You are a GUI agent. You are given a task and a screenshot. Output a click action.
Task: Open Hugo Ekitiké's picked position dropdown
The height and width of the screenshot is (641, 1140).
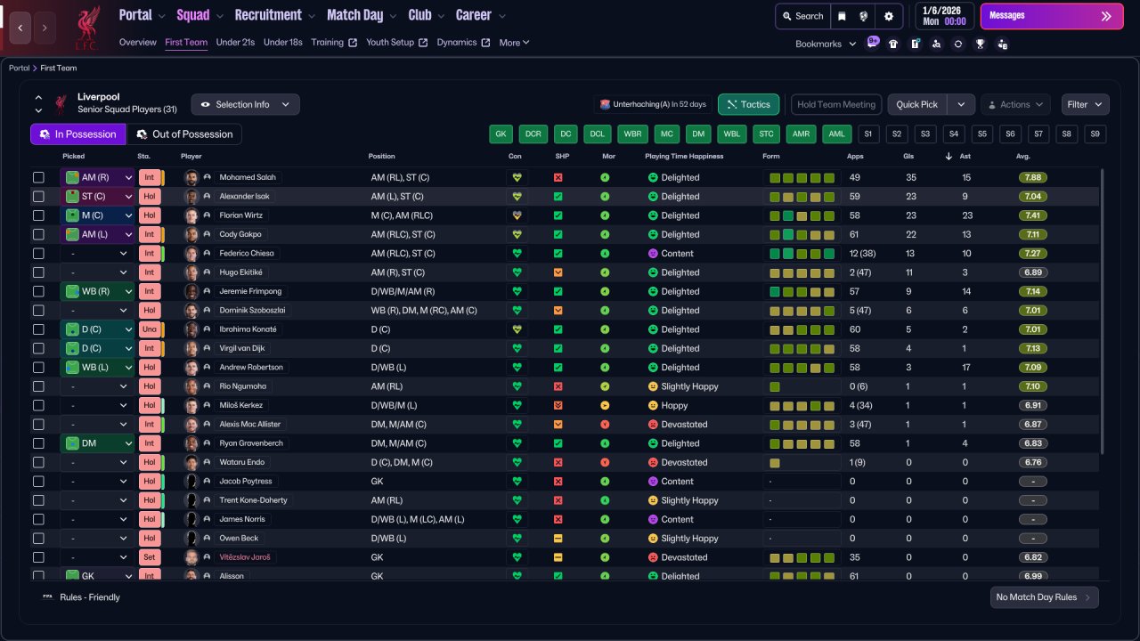tap(97, 272)
